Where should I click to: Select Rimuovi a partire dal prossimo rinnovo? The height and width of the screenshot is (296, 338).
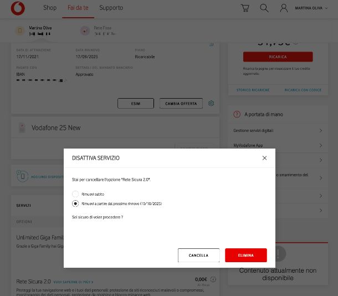(x=75, y=203)
